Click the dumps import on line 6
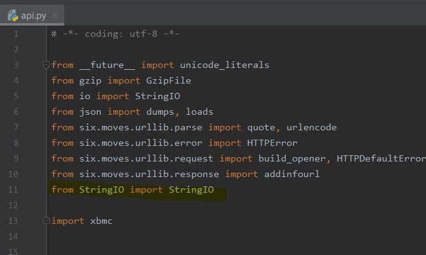 pos(160,112)
